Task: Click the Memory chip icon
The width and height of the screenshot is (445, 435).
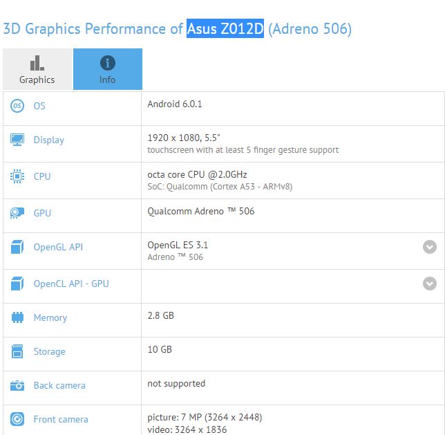Action: pyautogui.click(x=17, y=317)
